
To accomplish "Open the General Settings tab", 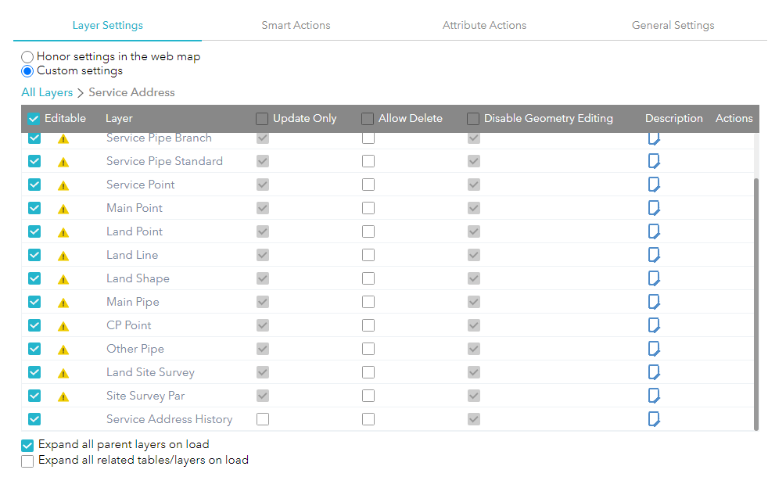I will 673,25.
